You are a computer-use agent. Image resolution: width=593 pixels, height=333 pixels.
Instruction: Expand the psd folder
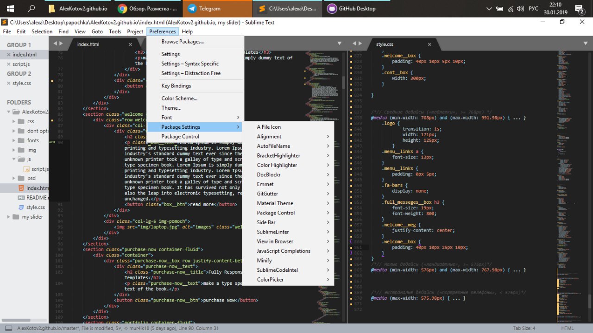pos(14,178)
